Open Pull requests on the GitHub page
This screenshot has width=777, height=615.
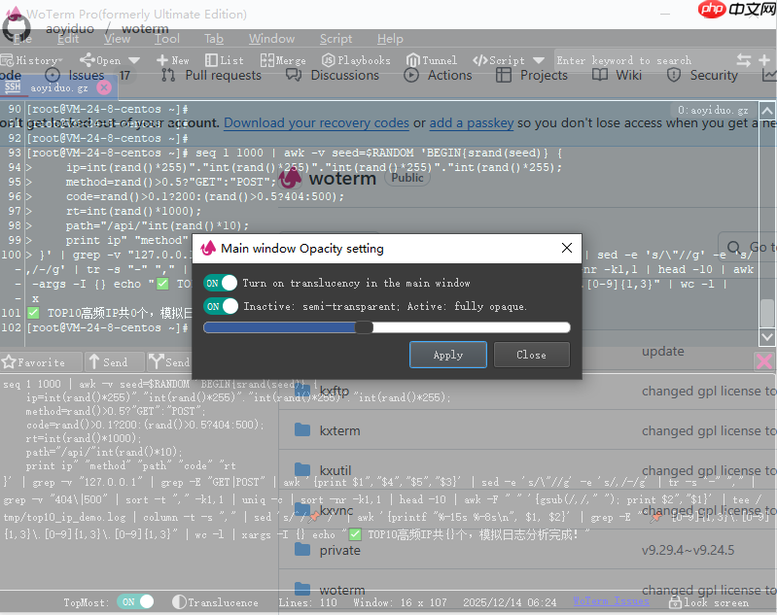tap(211, 75)
